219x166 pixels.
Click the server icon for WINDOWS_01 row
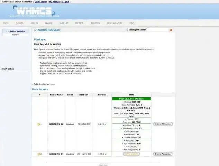[38, 154]
